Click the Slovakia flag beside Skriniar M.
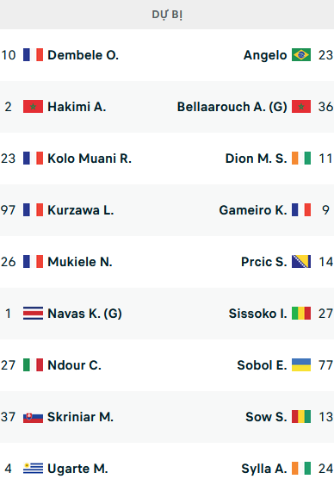 [33, 417]
